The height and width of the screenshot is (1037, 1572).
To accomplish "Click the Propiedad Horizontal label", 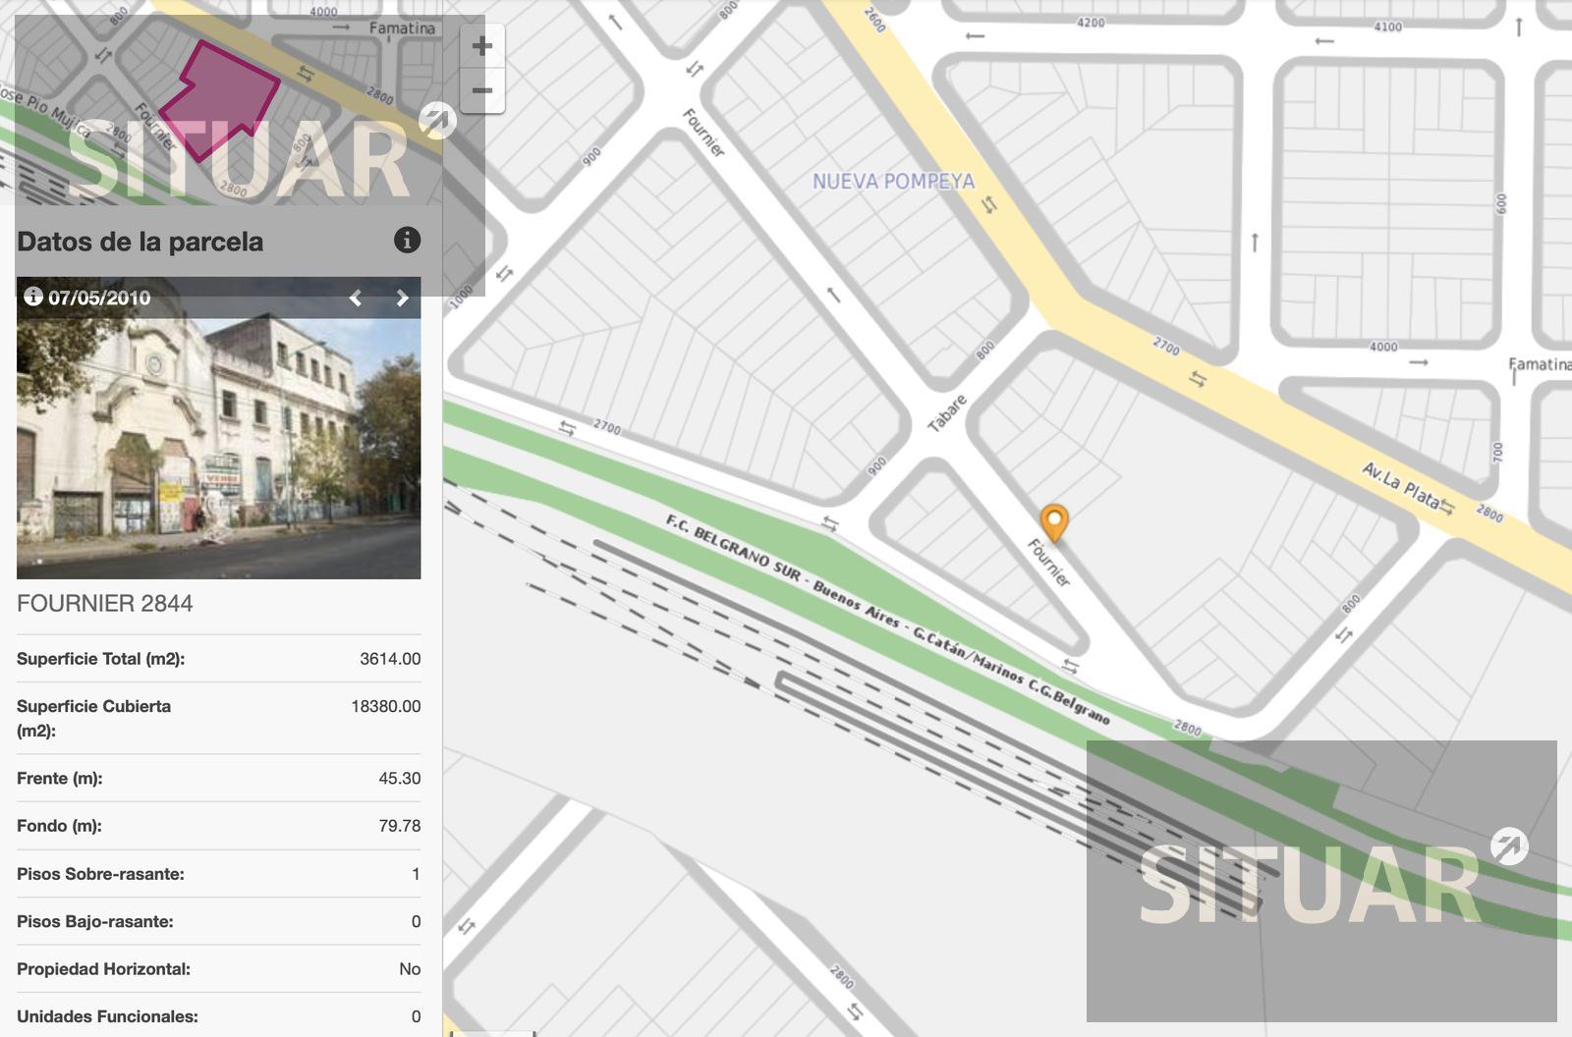I will [104, 969].
